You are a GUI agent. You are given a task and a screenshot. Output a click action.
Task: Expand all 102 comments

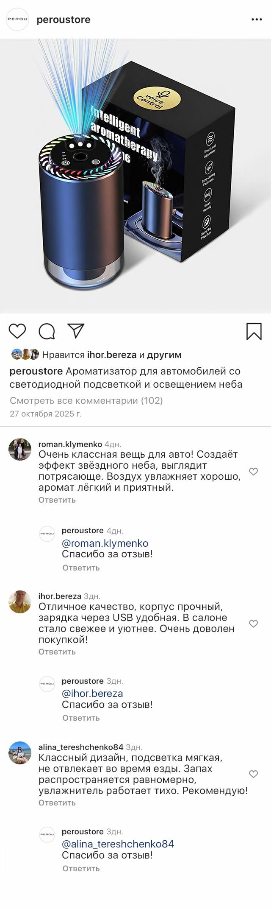pyautogui.click(x=86, y=400)
